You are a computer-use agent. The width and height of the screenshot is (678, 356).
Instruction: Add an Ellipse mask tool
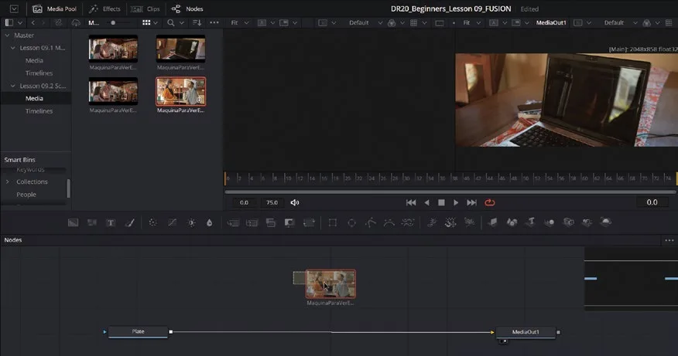(351, 222)
